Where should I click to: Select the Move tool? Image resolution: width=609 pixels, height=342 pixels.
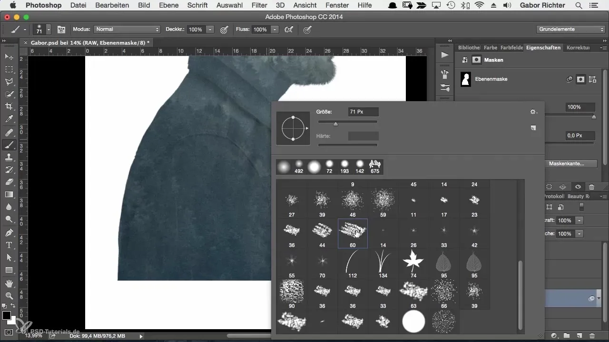(x=9, y=57)
